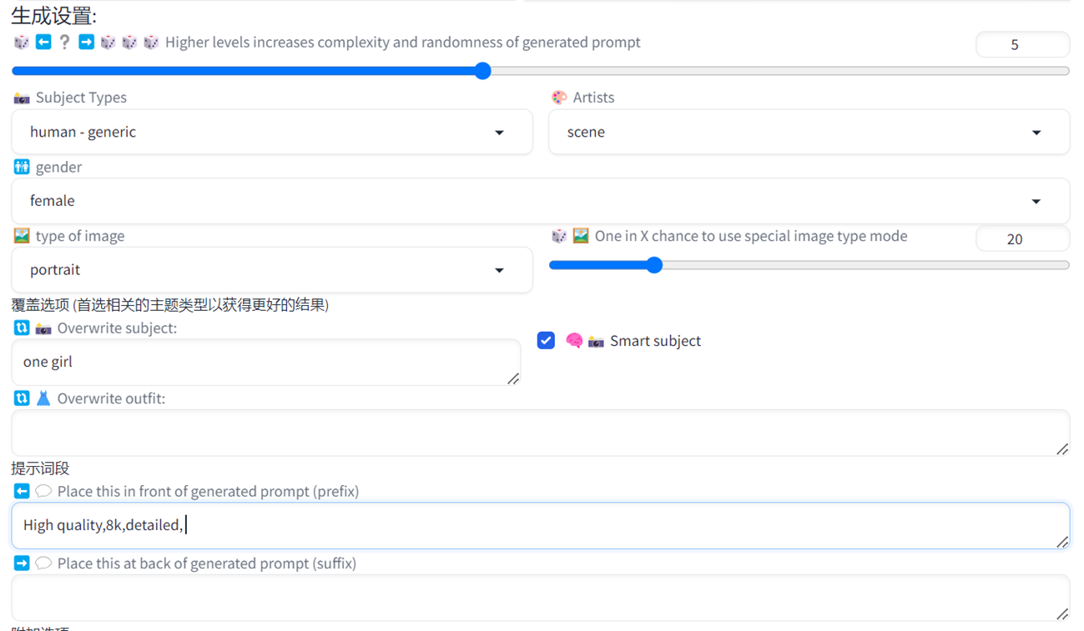Click the shuffle icon beside Overwrite subject
The image size is (1084, 631).
pos(20,328)
